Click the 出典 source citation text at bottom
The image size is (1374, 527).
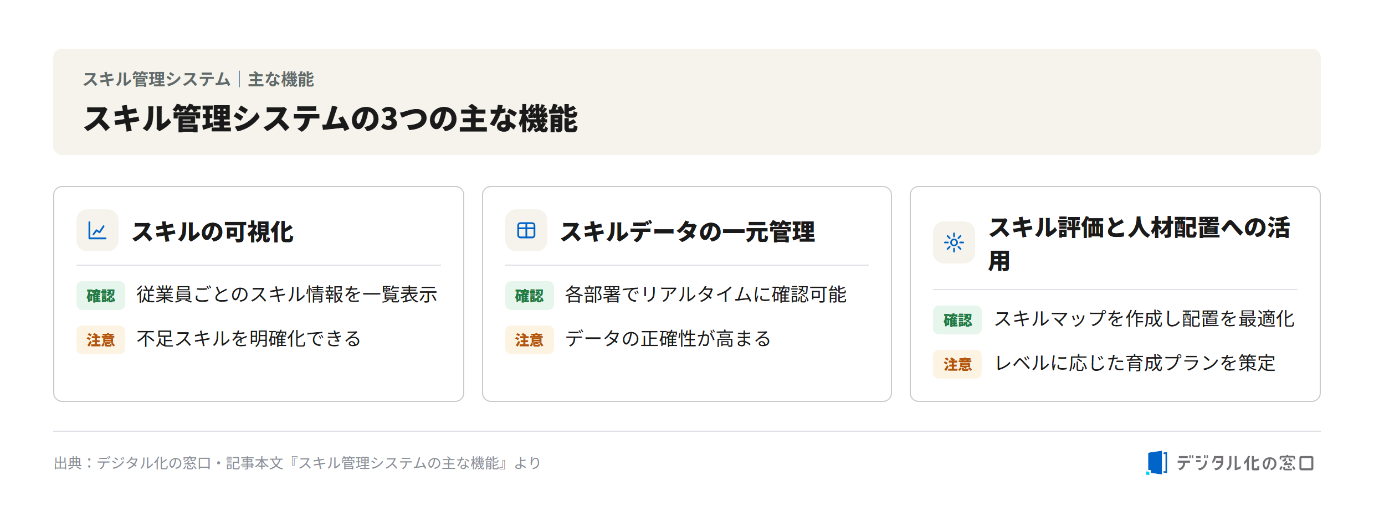pyautogui.click(x=297, y=463)
